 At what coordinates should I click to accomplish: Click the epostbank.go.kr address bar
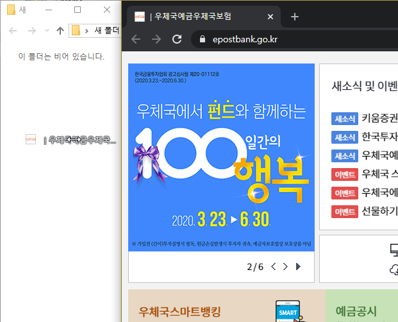point(294,39)
